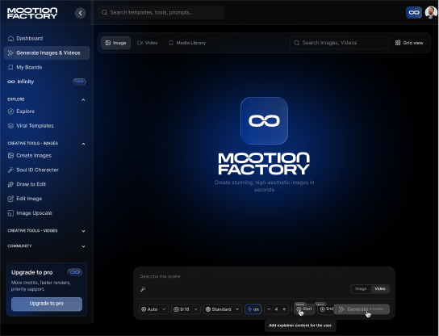Screen dimensions: 439x336
Task: Click the Start frame button
Action: pyautogui.click(x=304, y=309)
